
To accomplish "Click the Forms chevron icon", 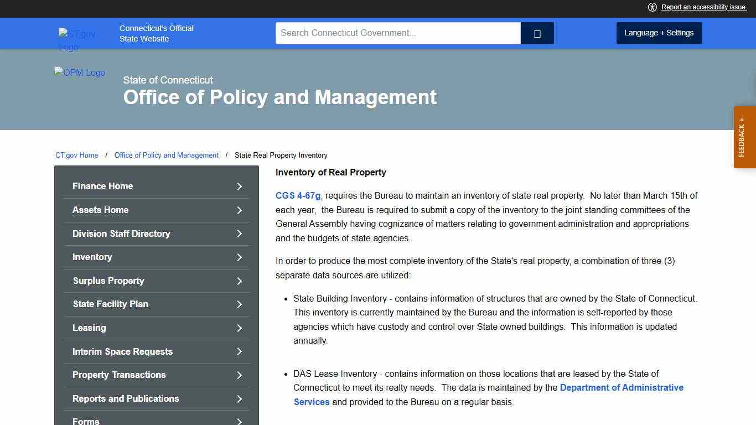I will click(239, 421).
